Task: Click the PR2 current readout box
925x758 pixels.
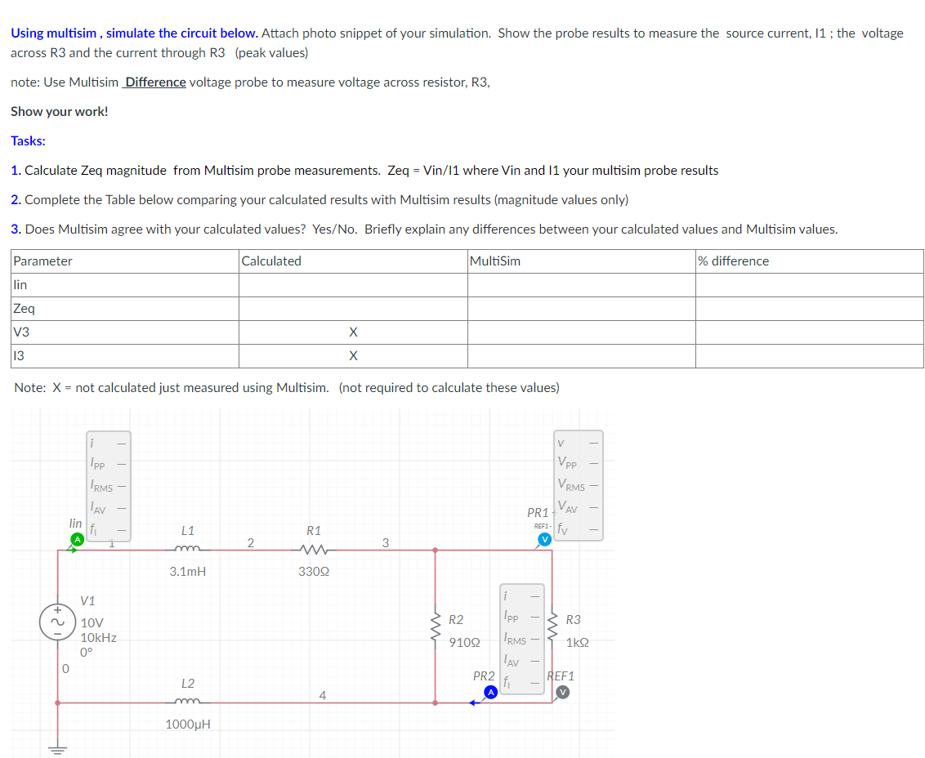Action: (522, 639)
